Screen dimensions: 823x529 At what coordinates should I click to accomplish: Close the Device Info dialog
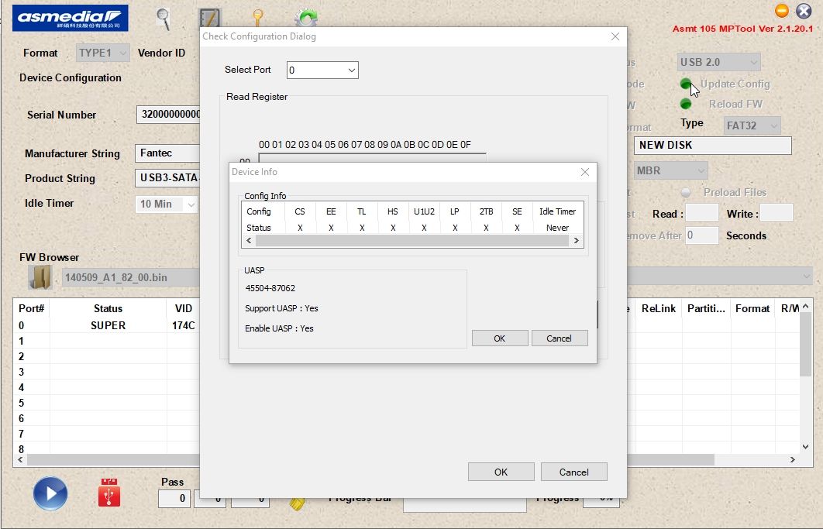(585, 172)
